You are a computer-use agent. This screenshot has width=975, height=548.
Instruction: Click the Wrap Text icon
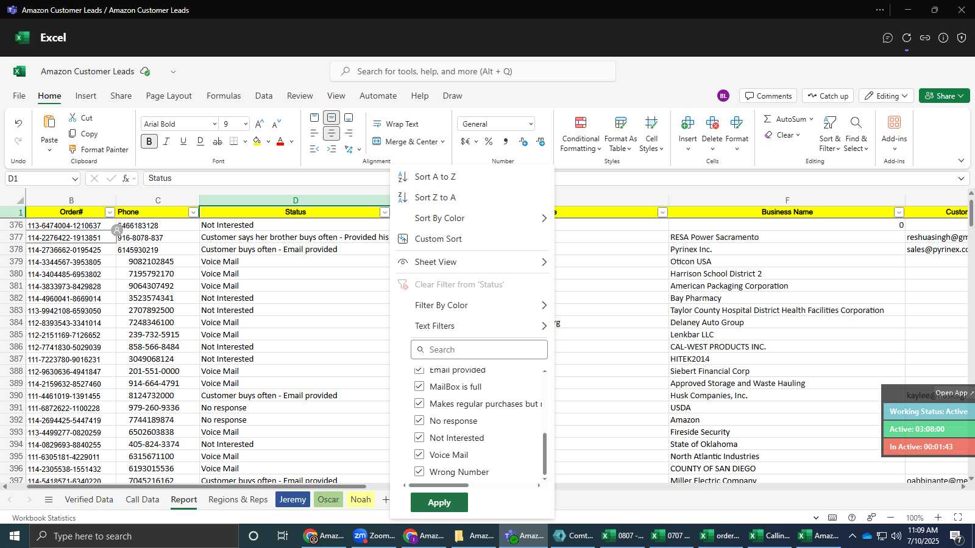click(377, 124)
